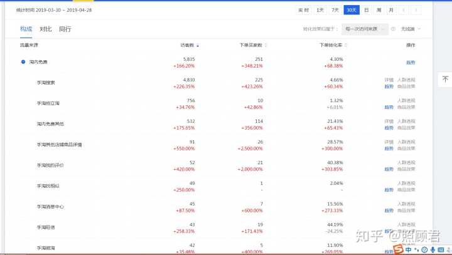
Task: Sort by 访客数 column arrow
Action: click(198, 45)
